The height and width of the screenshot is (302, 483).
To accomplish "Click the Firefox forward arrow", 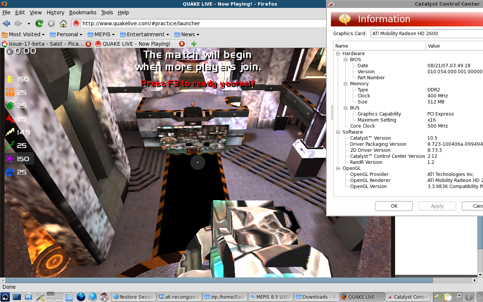I will coord(18,23).
